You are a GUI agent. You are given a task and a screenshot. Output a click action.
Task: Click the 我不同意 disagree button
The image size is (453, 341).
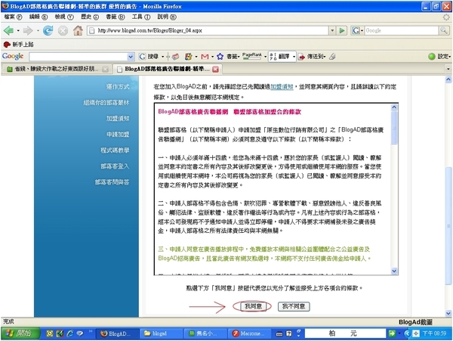294,306
